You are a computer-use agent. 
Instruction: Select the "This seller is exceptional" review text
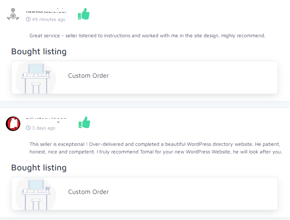(155, 148)
